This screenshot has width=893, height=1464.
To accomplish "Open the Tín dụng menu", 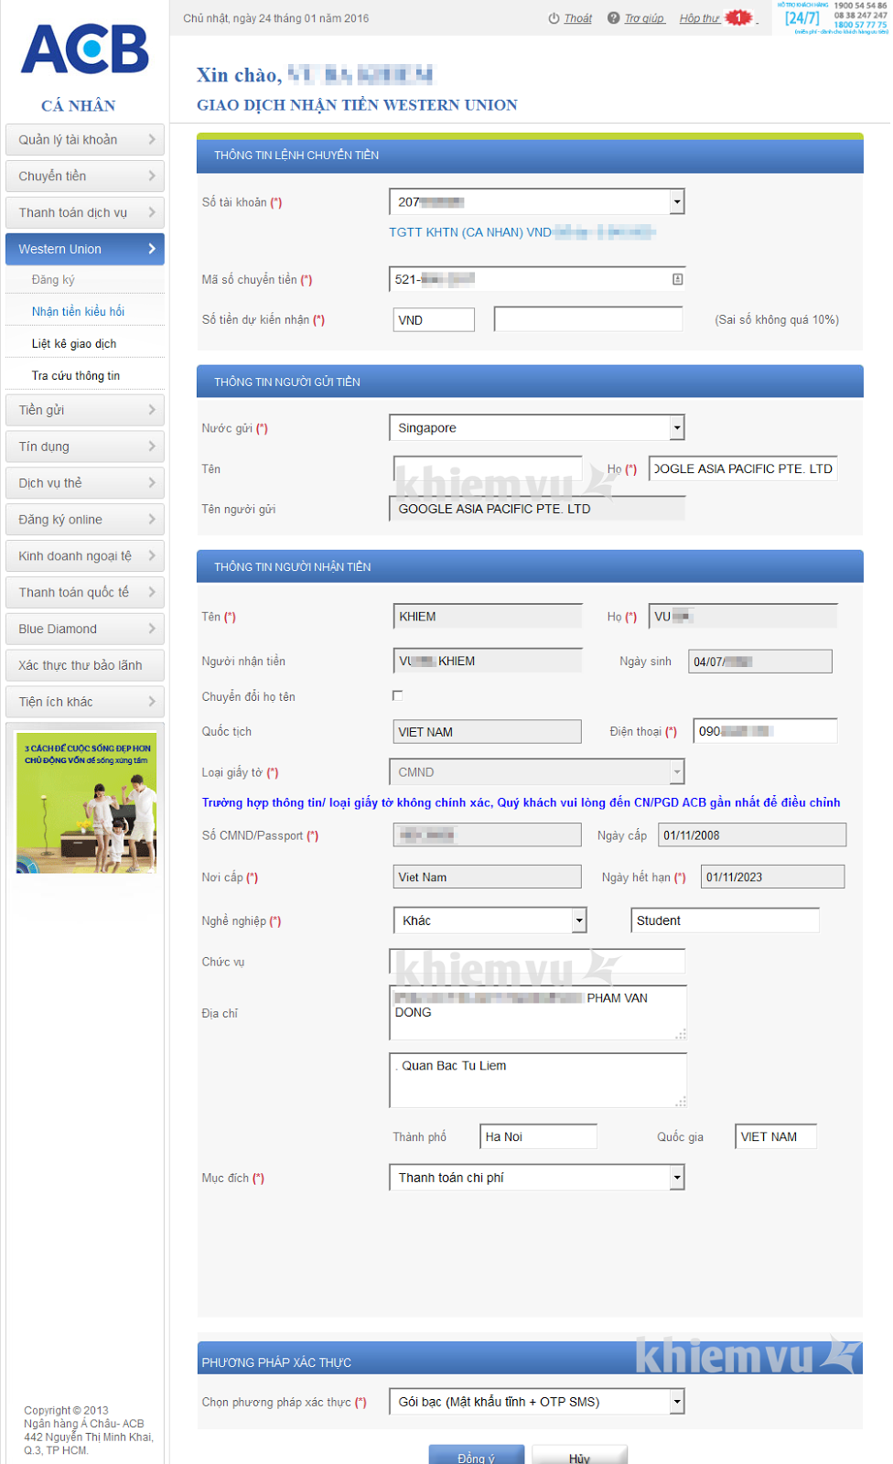I will coord(85,447).
